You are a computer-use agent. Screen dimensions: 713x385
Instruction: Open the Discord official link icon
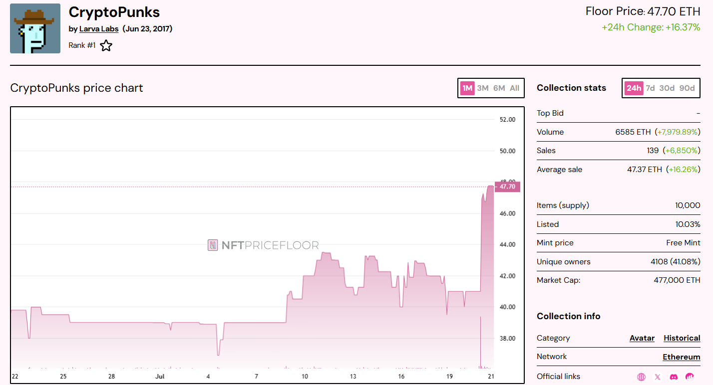674,377
